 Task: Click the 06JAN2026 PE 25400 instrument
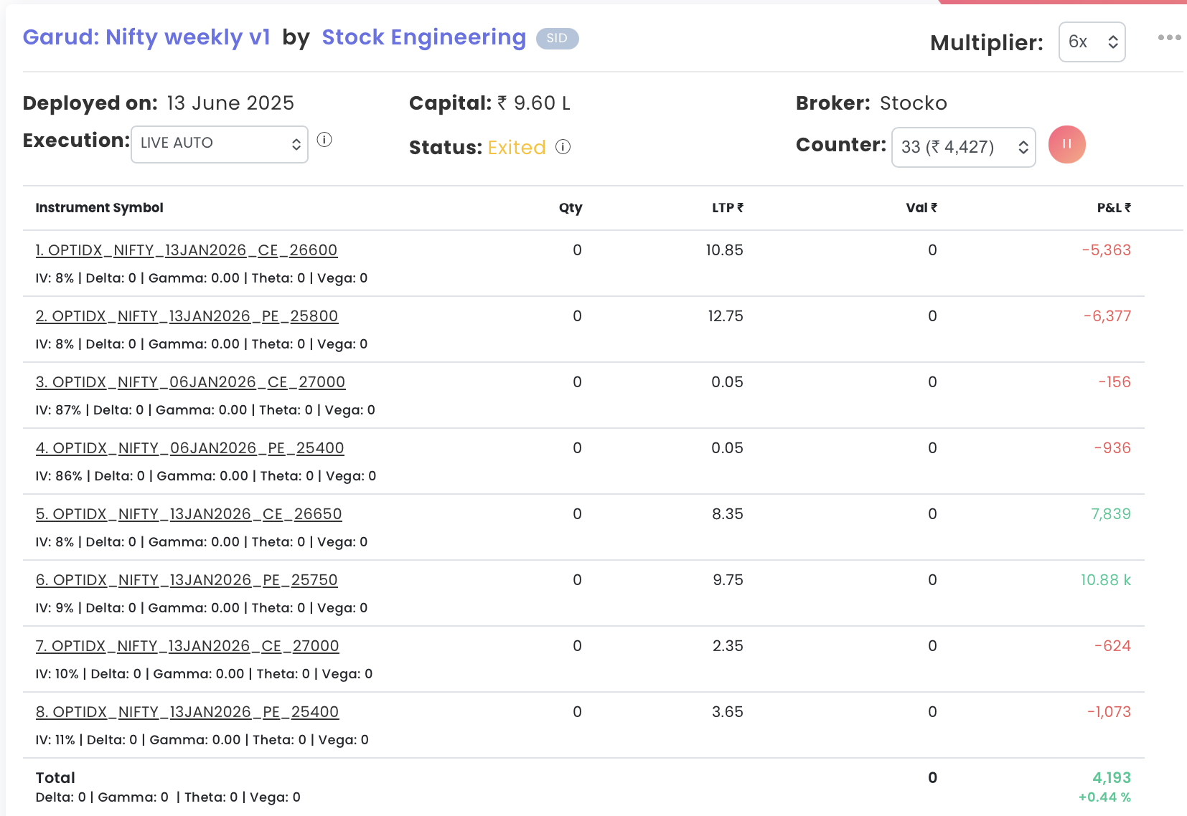[x=189, y=448]
